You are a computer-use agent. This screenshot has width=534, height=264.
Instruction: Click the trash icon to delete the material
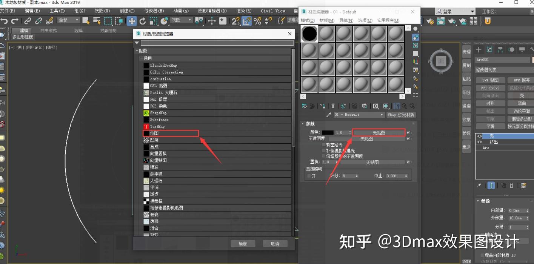pyautogui.click(x=333, y=106)
